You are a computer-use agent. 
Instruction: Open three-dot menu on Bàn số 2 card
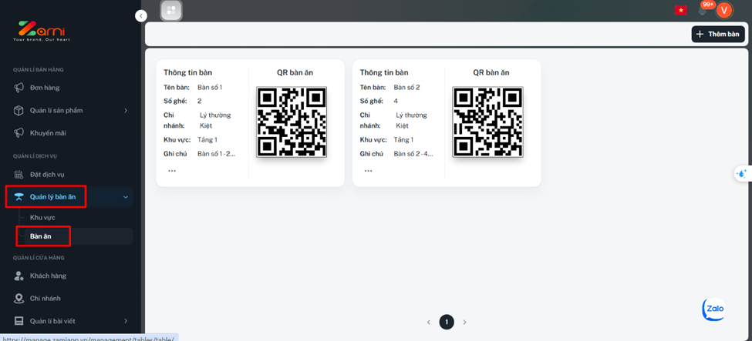click(368, 171)
